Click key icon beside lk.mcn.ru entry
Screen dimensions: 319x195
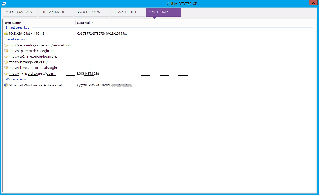tap(6, 68)
